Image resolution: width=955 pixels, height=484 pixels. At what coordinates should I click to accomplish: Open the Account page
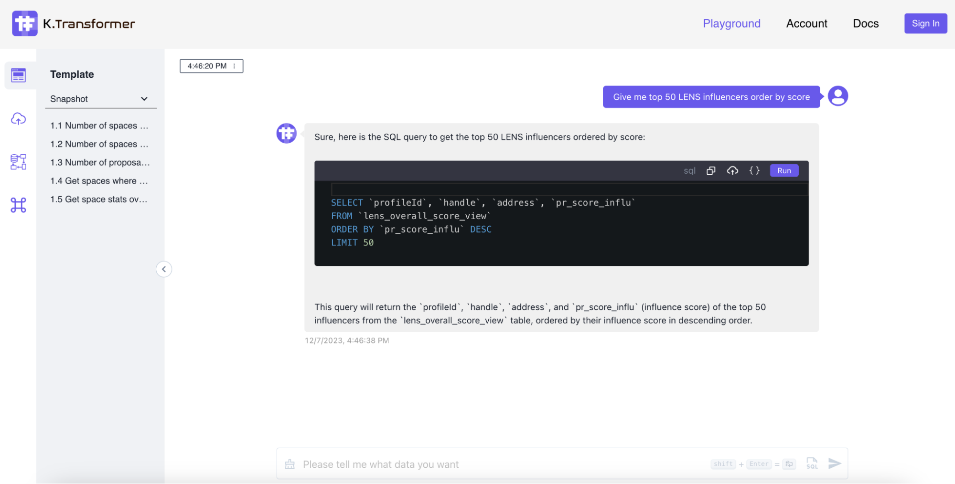click(x=806, y=23)
